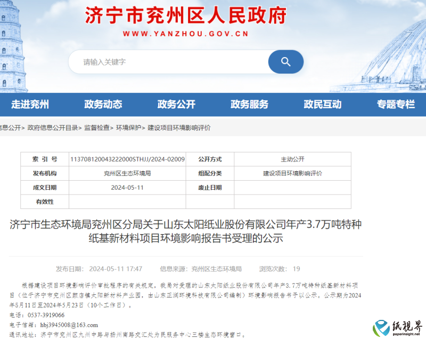Click the blue magnifier search button

tap(285, 62)
